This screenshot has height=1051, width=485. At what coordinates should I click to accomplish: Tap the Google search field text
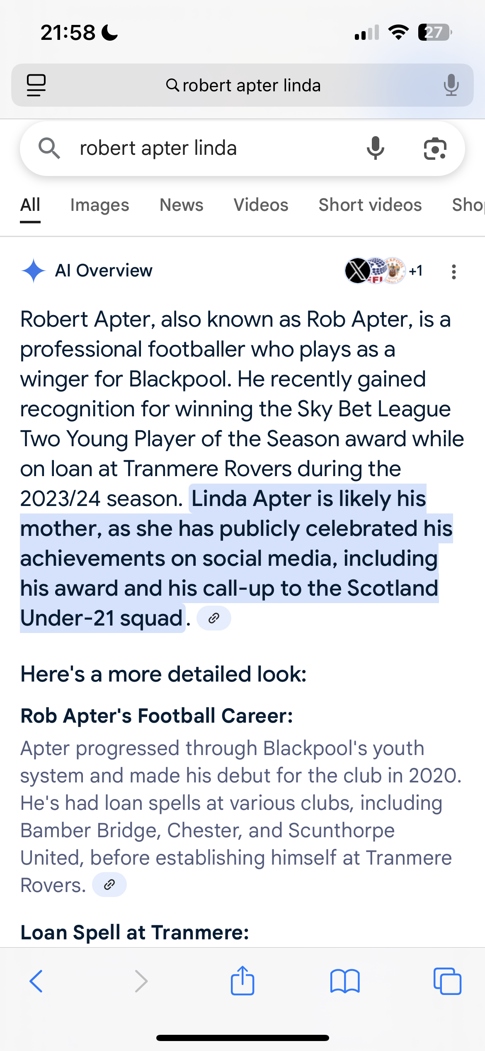158,148
